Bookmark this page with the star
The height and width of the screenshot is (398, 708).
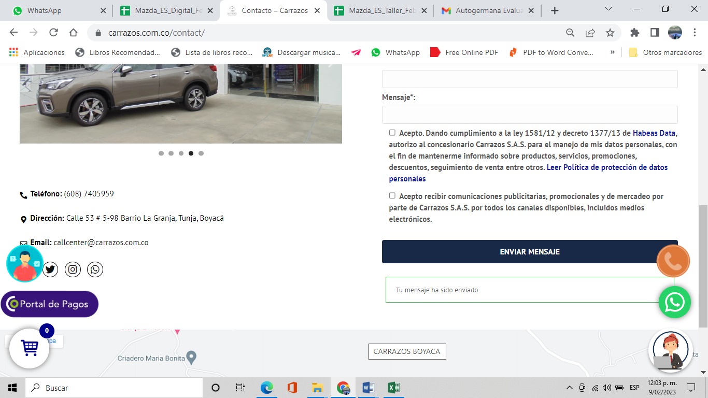[x=610, y=33]
